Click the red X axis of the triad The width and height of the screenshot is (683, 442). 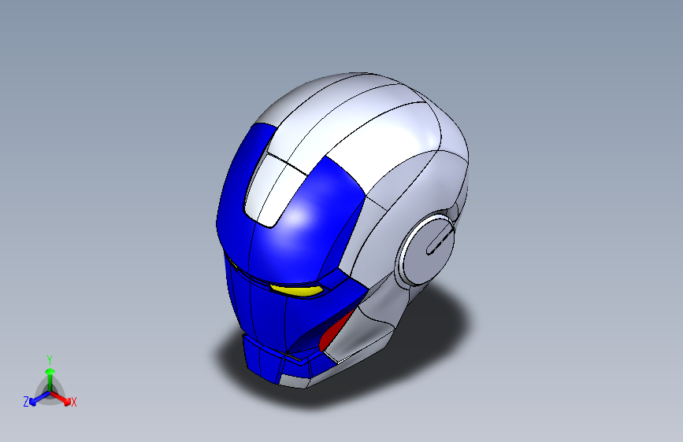pyautogui.click(x=61, y=398)
